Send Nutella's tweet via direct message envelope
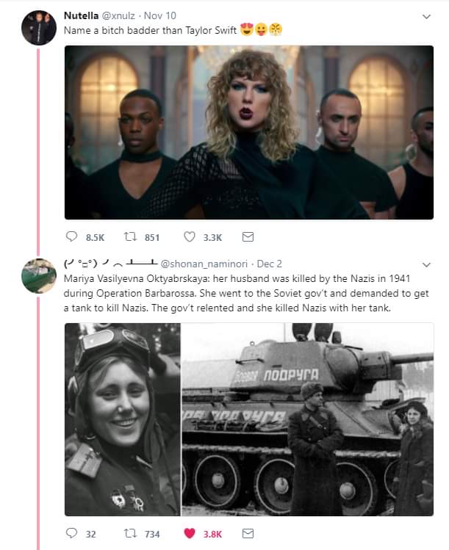The height and width of the screenshot is (550, 449). pyautogui.click(x=248, y=237)
